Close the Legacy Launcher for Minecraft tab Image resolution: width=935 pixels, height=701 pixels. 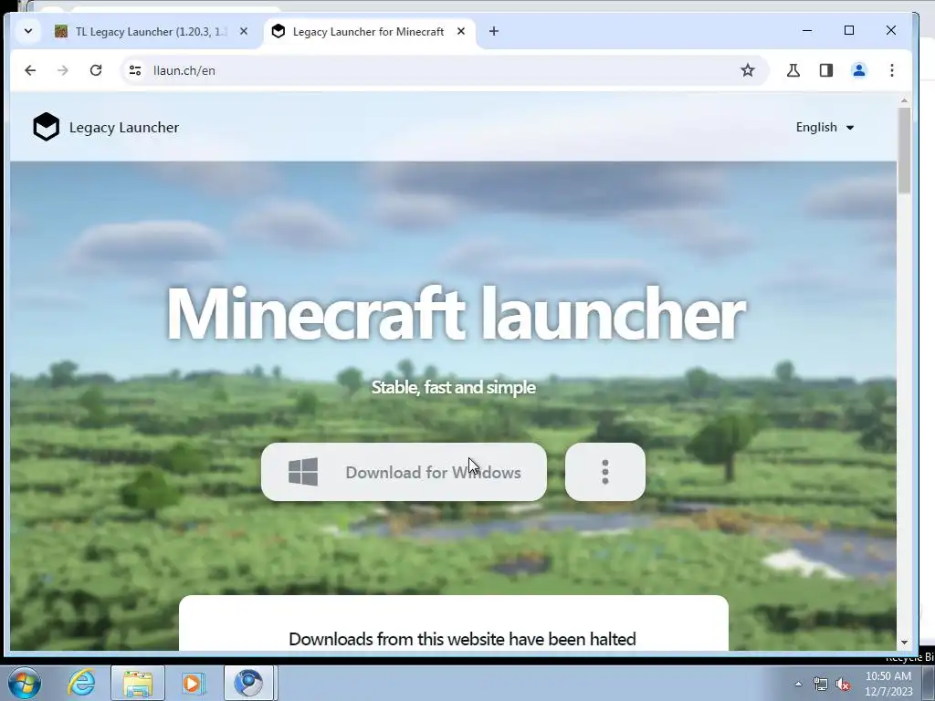(460, 32)
